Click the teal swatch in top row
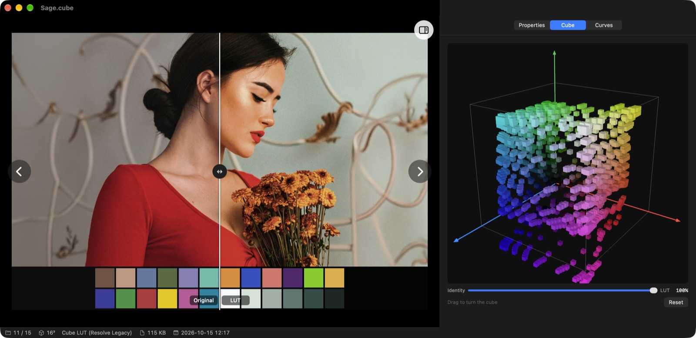The width and height of the screenshot is (696, 338). (x=209, y=278)
